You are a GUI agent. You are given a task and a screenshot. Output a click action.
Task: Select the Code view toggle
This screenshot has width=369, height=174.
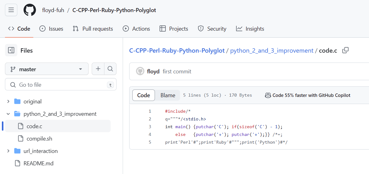[x=143, y=95]
